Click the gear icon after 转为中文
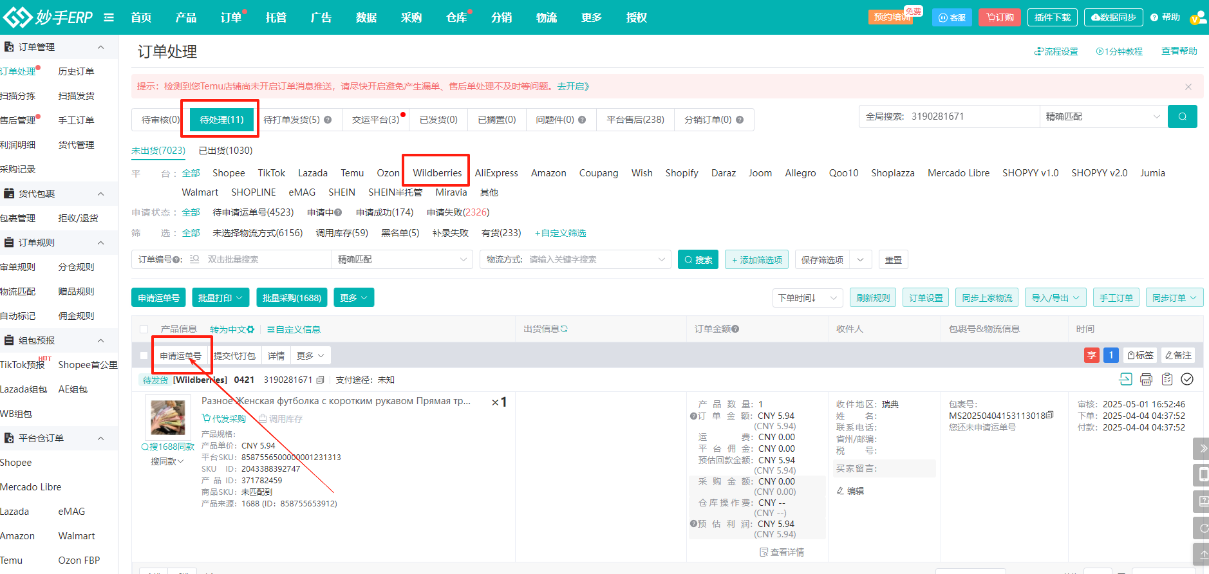Viewport: 1209px width, 574px height. click(x=250, y=329)
